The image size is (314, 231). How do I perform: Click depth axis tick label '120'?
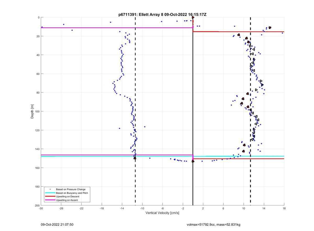pos(37,130)
